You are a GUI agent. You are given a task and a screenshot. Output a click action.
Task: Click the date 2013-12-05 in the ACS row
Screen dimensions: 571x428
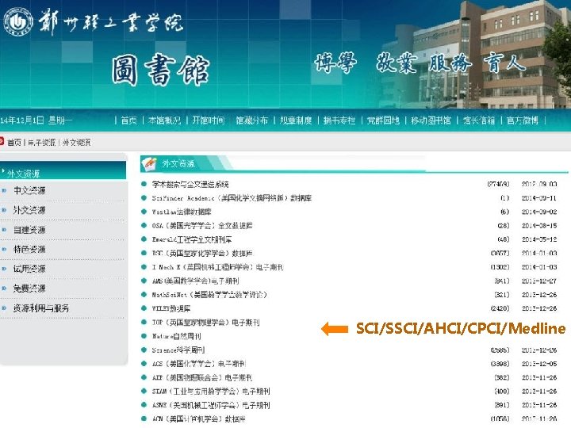tap(539, 364)
